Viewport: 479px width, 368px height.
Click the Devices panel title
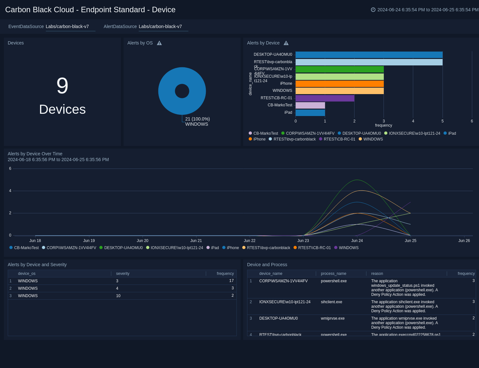point(15,43)
